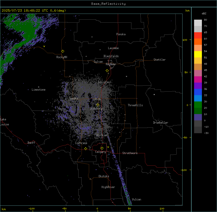Screen dimensions: 217x212
Task: Click the yellow diamond marker above RockyMH
Action: pos(63,51)
